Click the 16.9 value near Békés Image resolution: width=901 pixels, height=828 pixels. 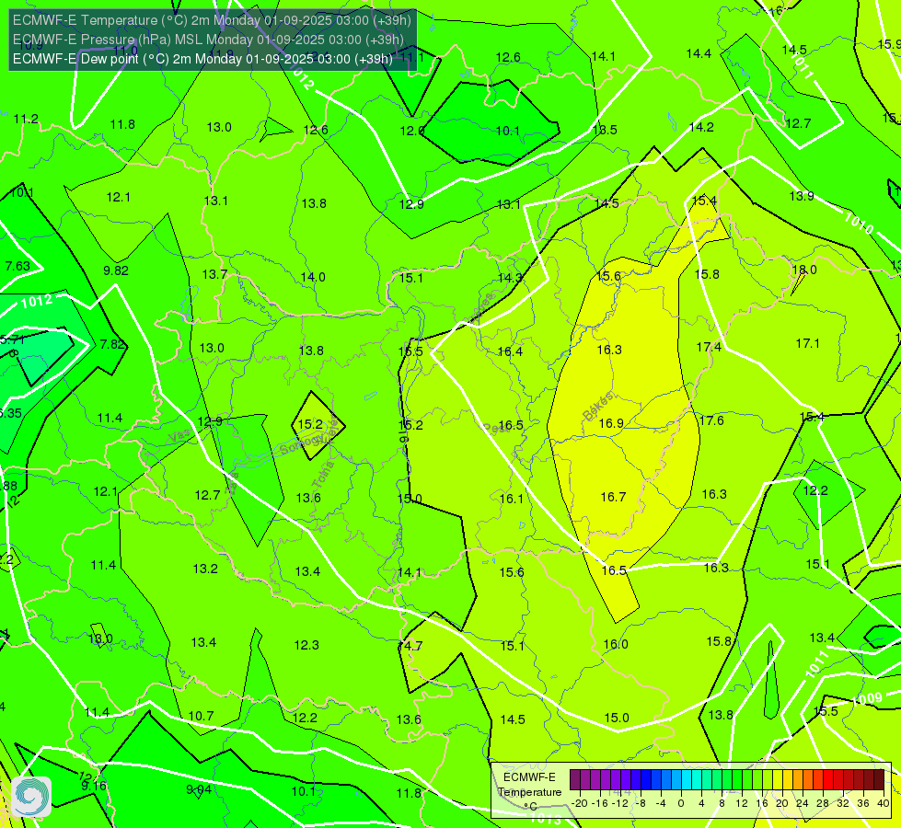click(x=611, y=423)
